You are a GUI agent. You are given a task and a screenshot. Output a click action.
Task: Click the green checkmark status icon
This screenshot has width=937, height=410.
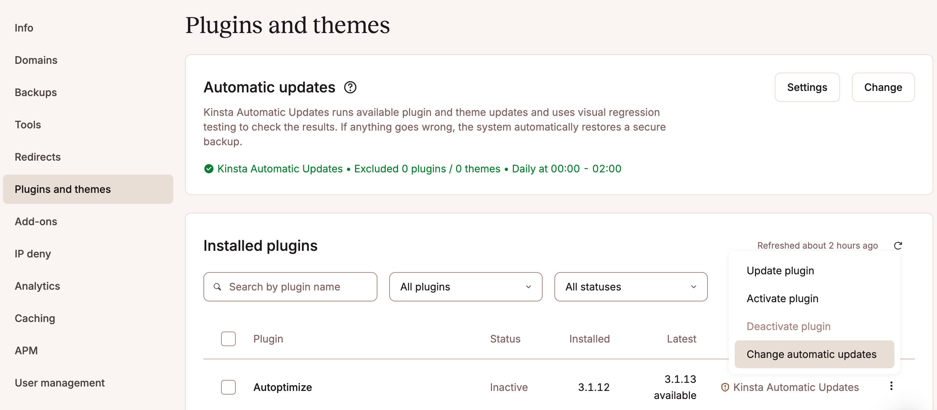click(209, 169)
